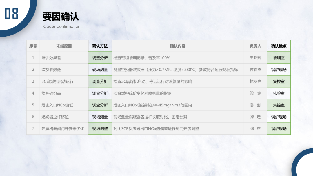This screenshot has width=313, height=176.
Task: Click the 培训室 location cell
Action: click(x=279, y=58)
